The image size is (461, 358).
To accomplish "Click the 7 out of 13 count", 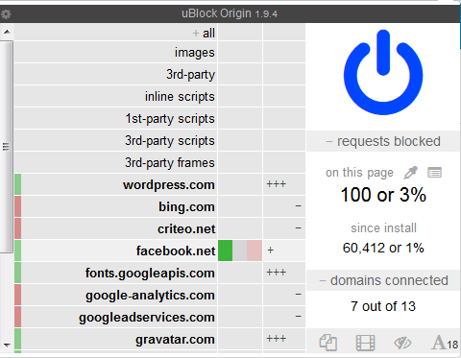I will 383,306.
